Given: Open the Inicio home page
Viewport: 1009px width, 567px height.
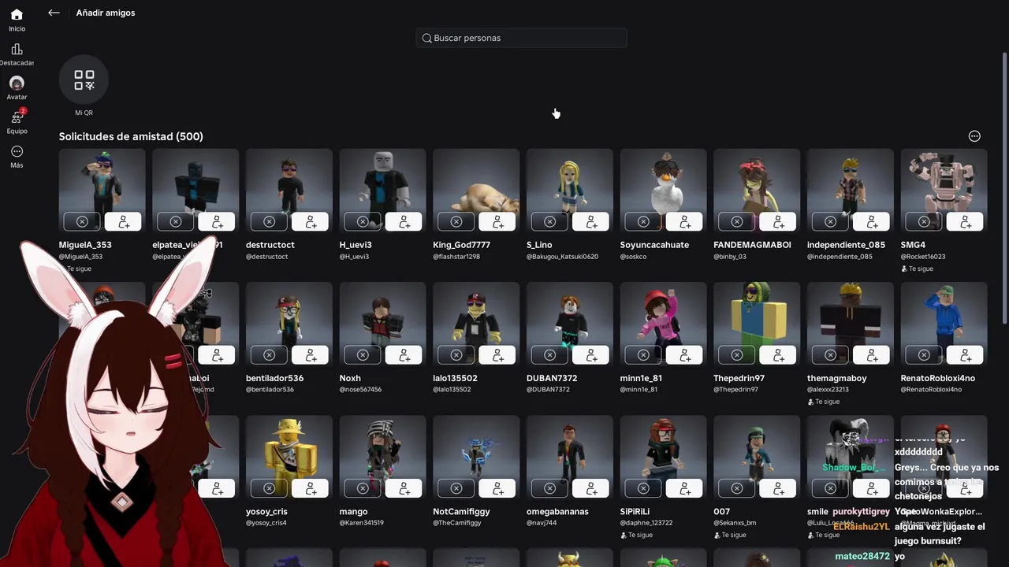Looking at the screenshot, I should click(x=17, y=20).
